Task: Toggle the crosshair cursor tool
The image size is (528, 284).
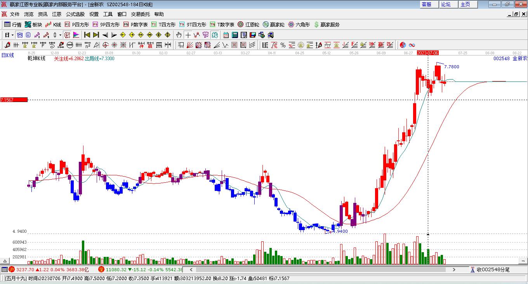Action: click(188, 35)
